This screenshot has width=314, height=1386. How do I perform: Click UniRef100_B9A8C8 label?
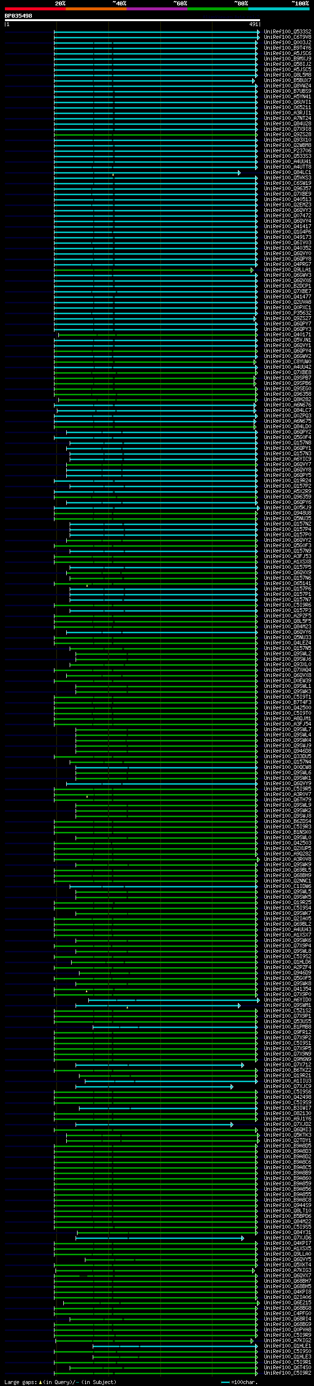288,1199
